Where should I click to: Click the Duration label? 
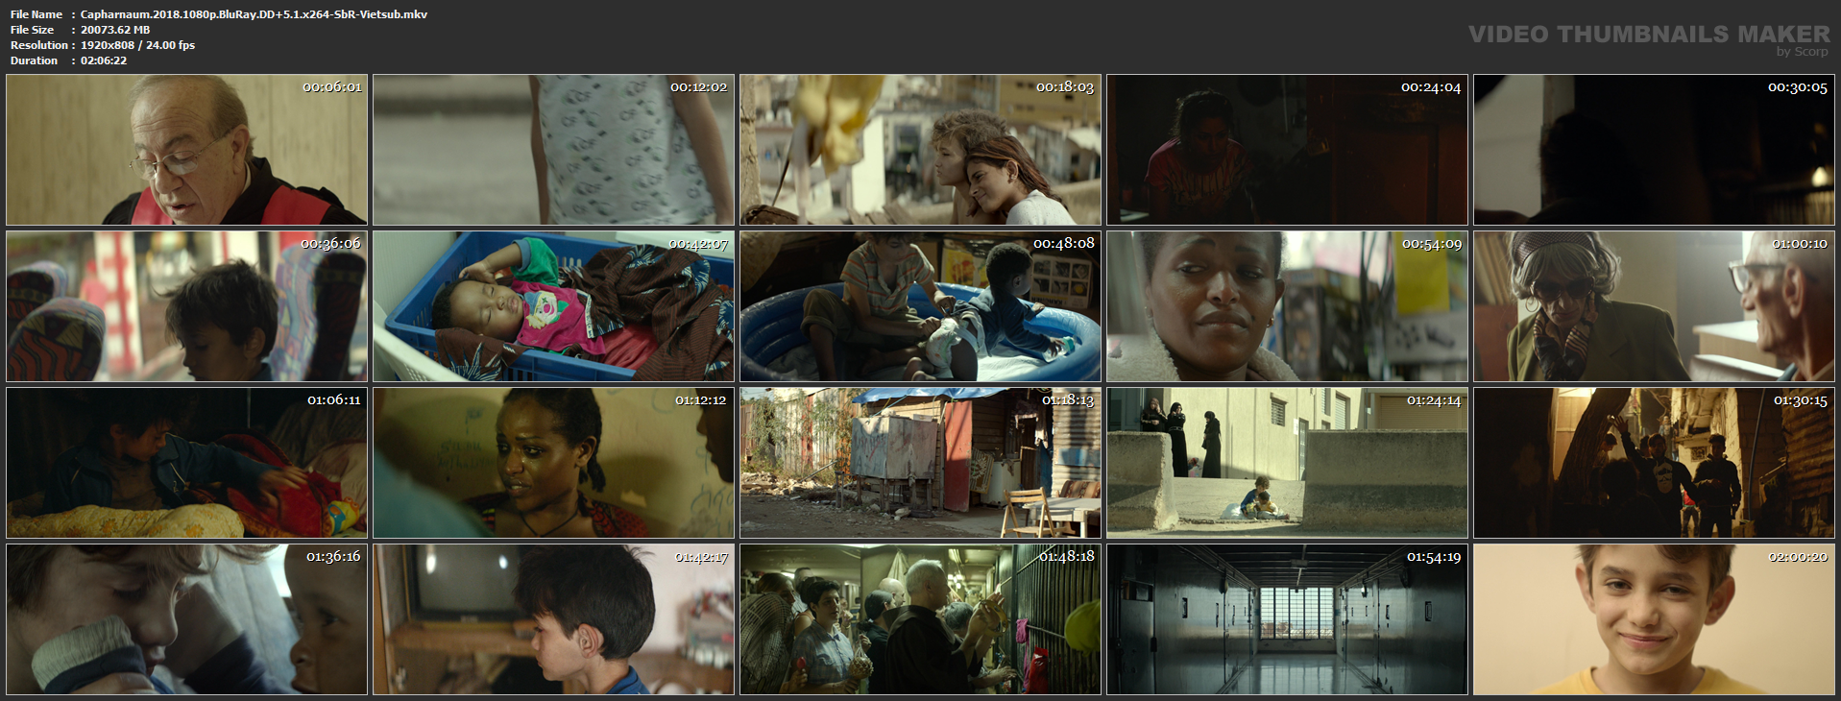(35, 60)
